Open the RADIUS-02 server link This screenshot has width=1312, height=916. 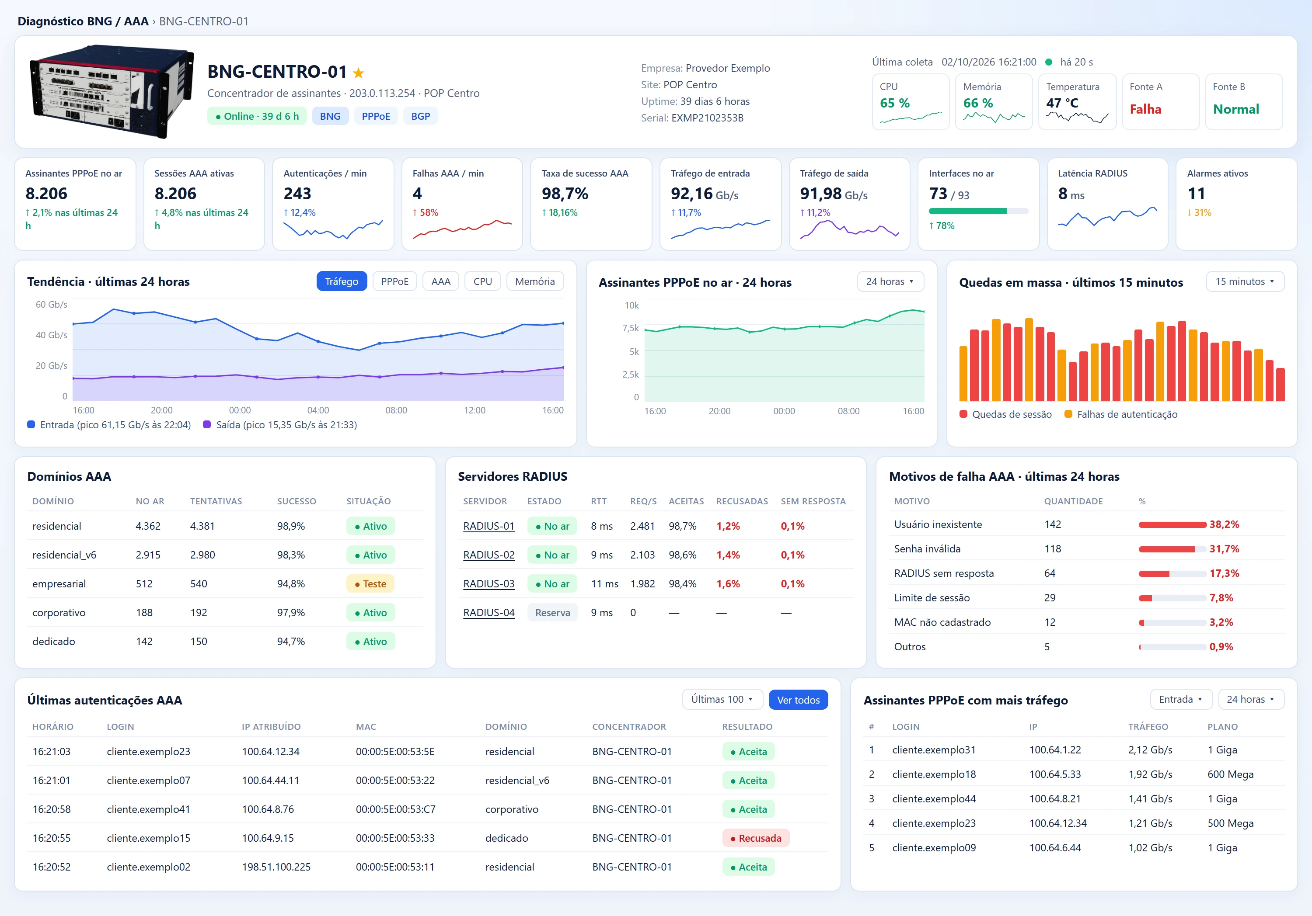(x=489, y=555)
